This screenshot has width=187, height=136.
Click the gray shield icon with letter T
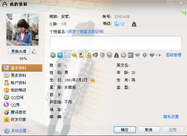click(145, 55)
